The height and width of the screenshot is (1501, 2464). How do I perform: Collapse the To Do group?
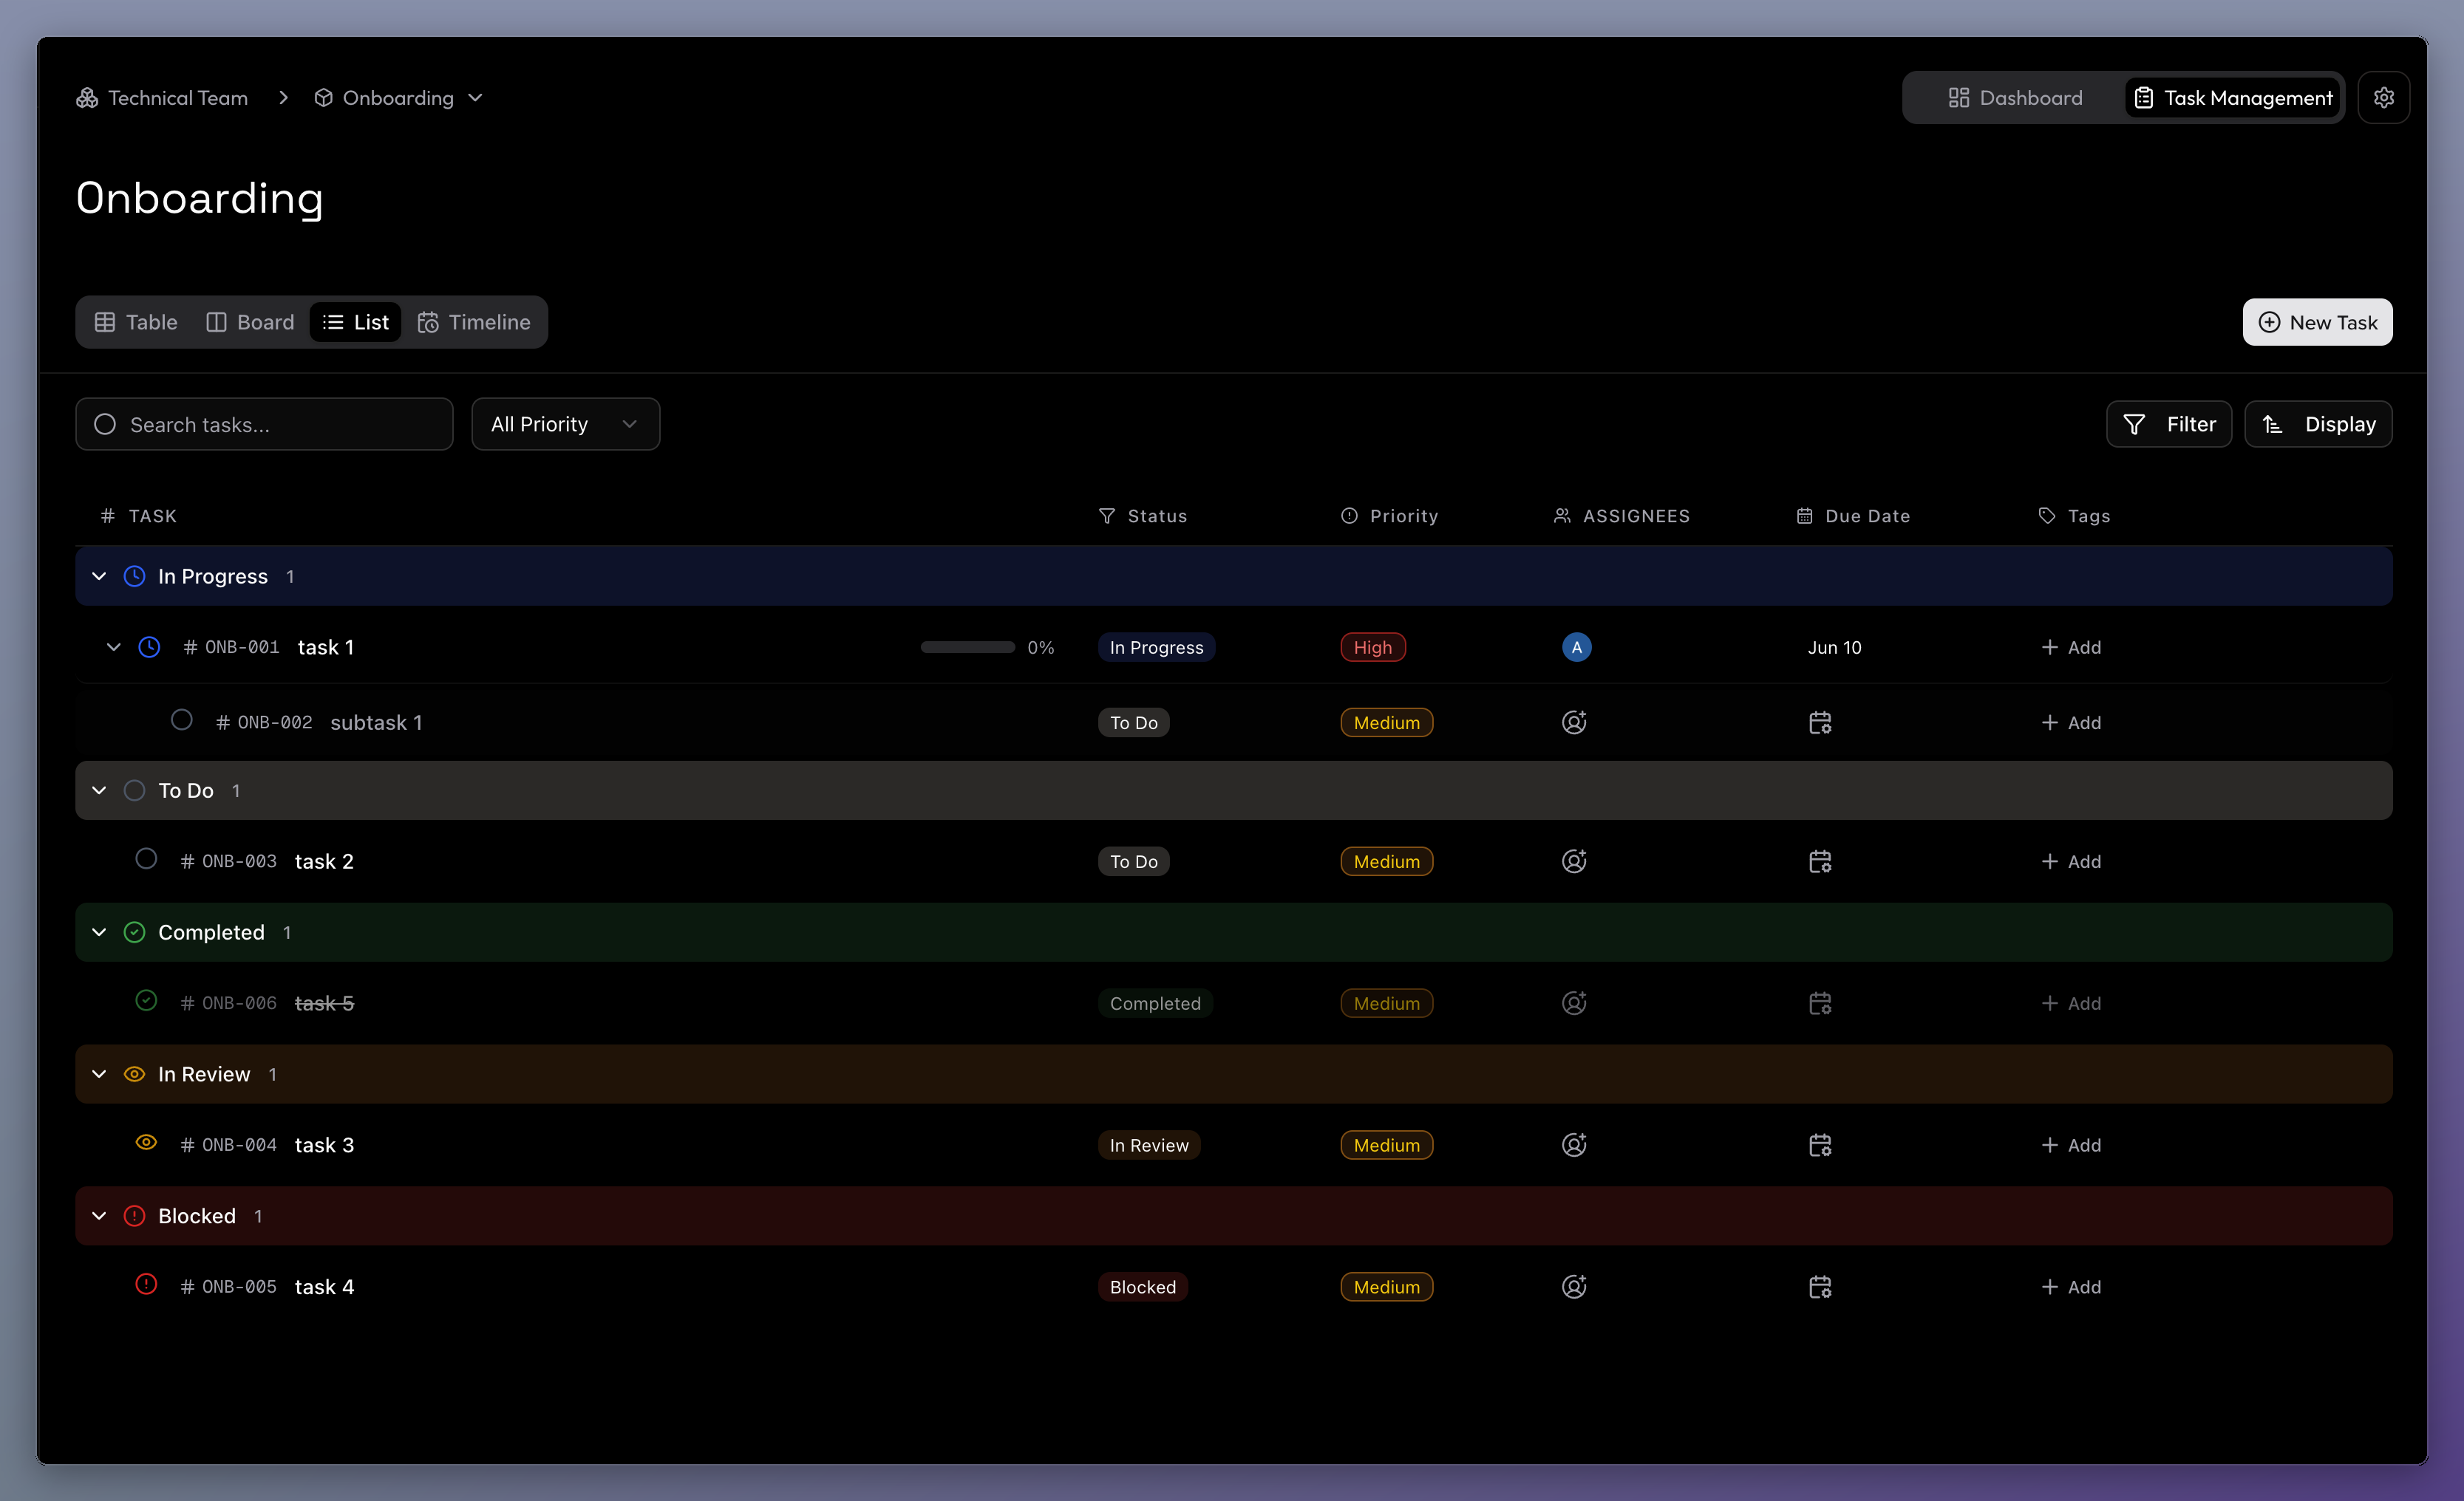point(99,790)
